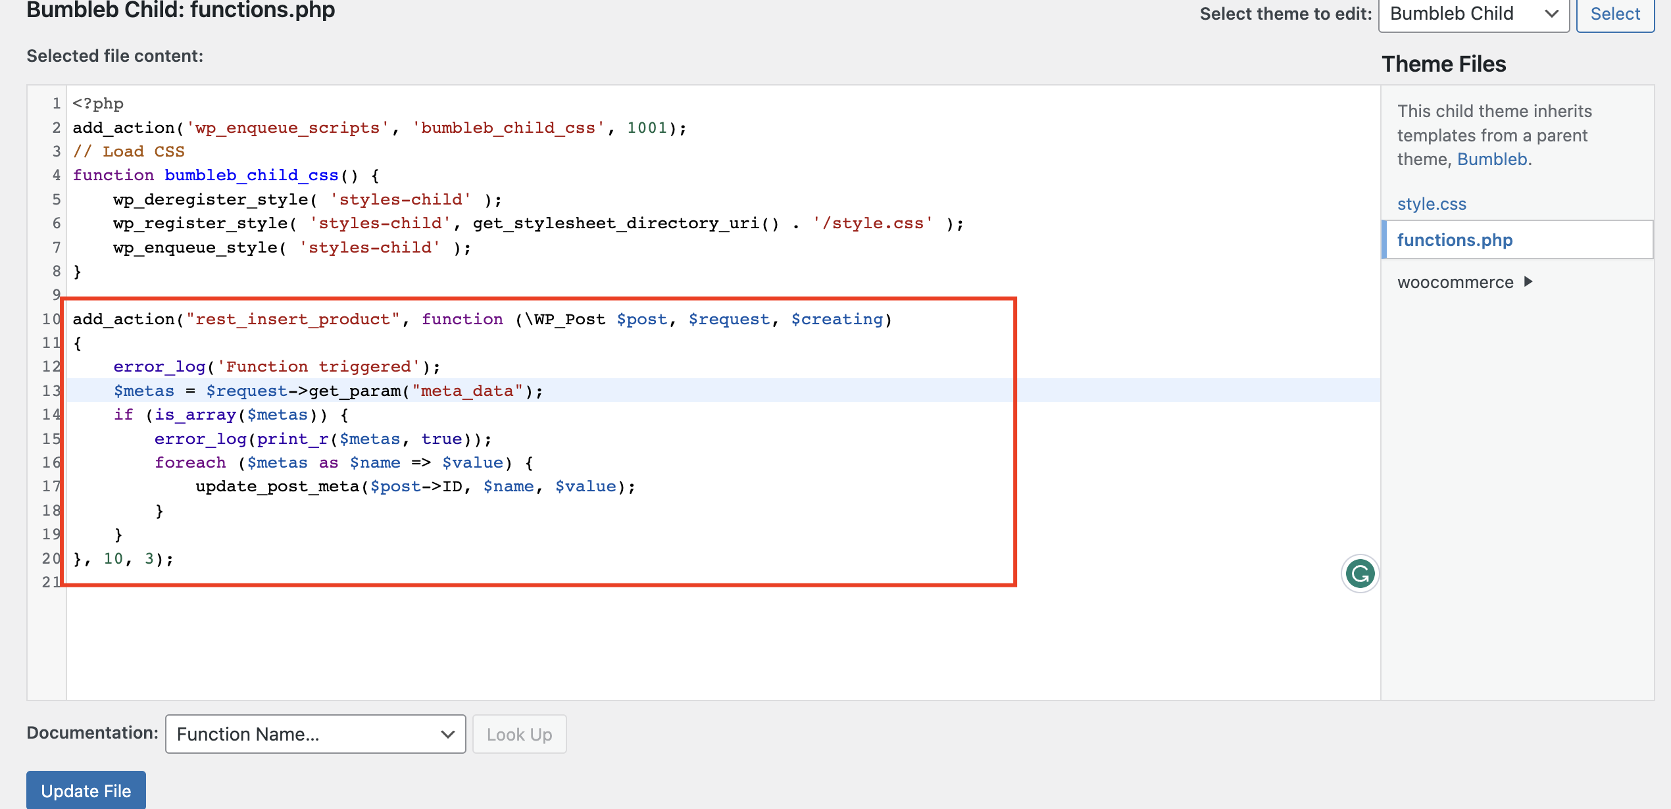The width and height of the screenshot is (1671, 809).
Task: Click the Look Up button
Action: coord(519,734)
